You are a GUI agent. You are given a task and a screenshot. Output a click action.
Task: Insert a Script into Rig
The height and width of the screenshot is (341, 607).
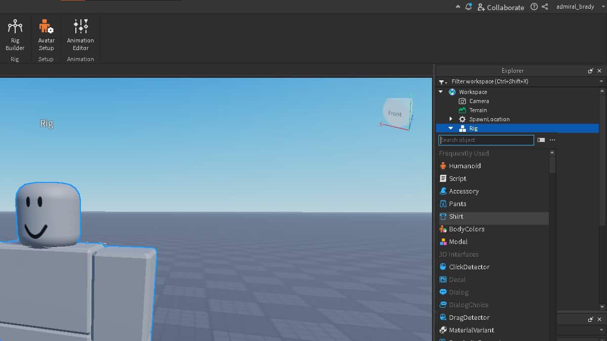pos(458,178)
